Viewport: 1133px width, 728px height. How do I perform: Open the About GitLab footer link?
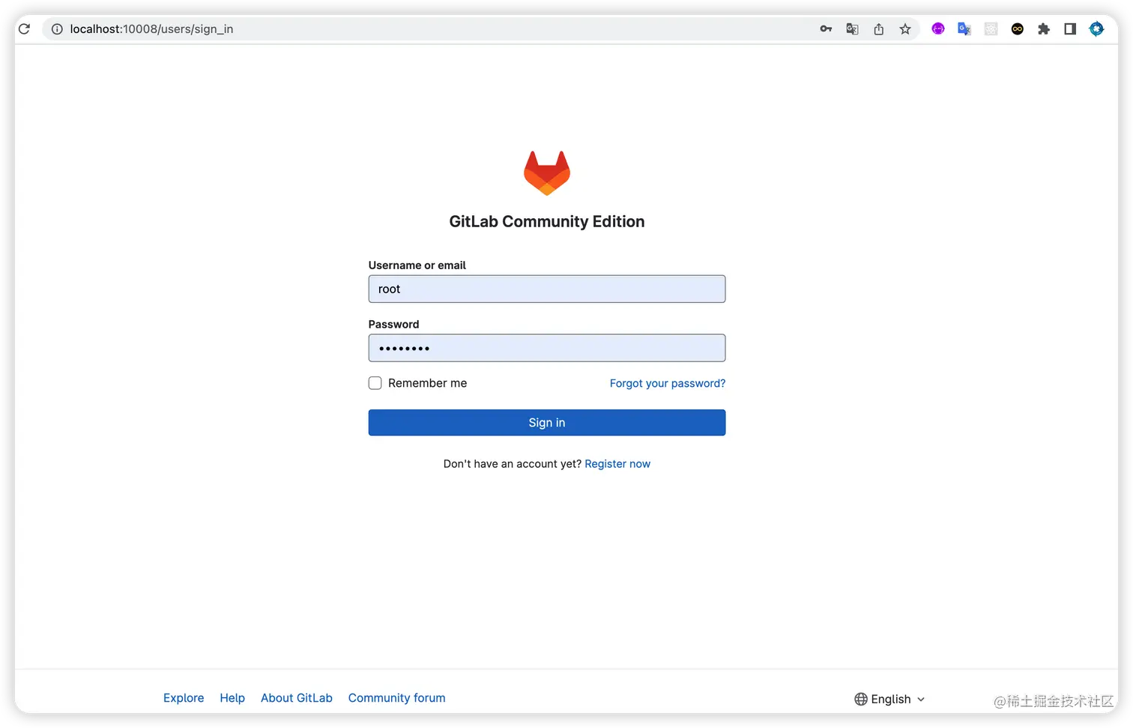coord(297,698)
